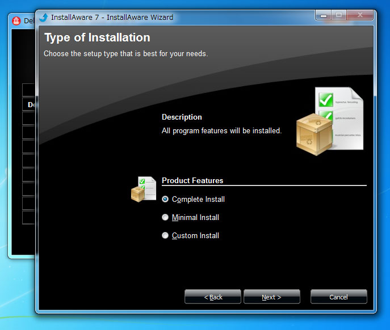Click 'Choose the setup type' subtitle text

coord(126,54)
